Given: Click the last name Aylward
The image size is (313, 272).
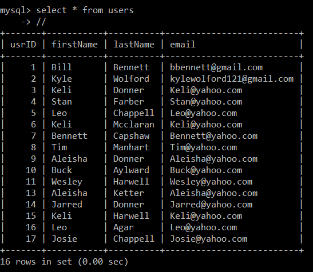Looking at the screenshot, I should tap(131, 170).
